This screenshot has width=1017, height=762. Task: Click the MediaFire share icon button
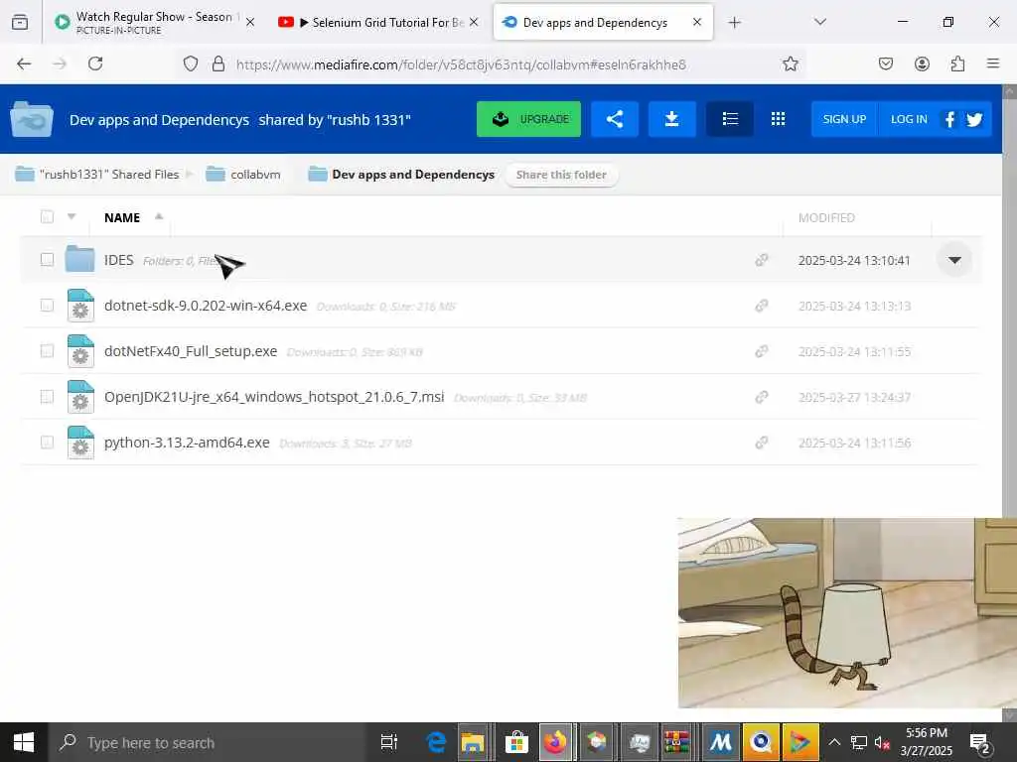[614, 119]
